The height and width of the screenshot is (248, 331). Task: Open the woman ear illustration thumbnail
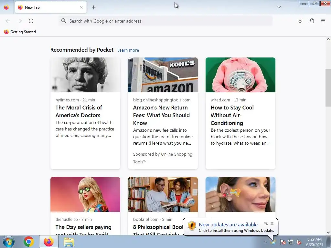(240, 194)
